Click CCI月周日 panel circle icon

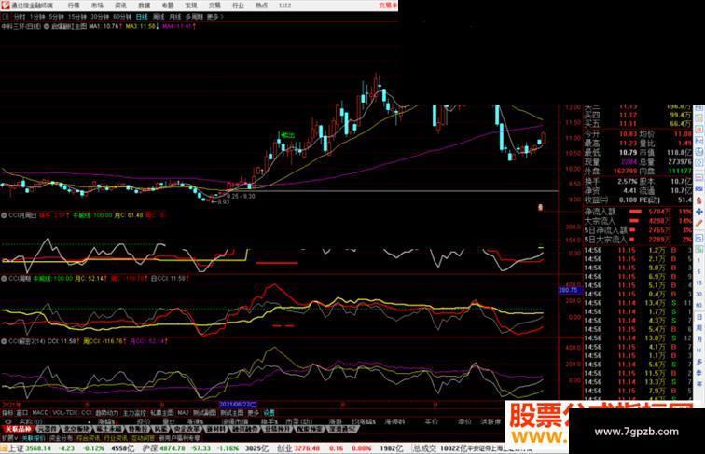[4, 215]
